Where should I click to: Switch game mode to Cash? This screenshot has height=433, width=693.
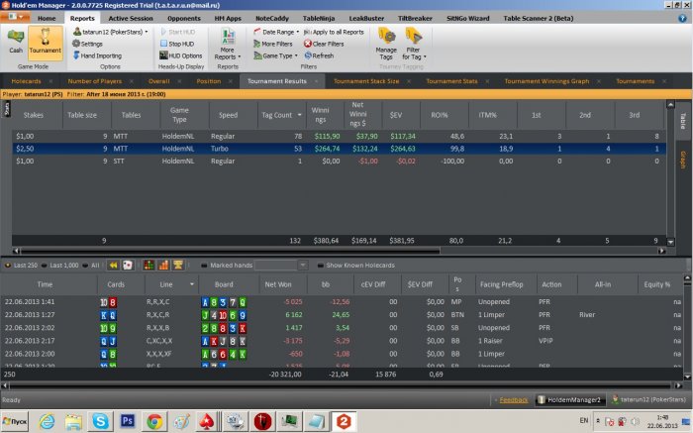click(x=16, y=43)
